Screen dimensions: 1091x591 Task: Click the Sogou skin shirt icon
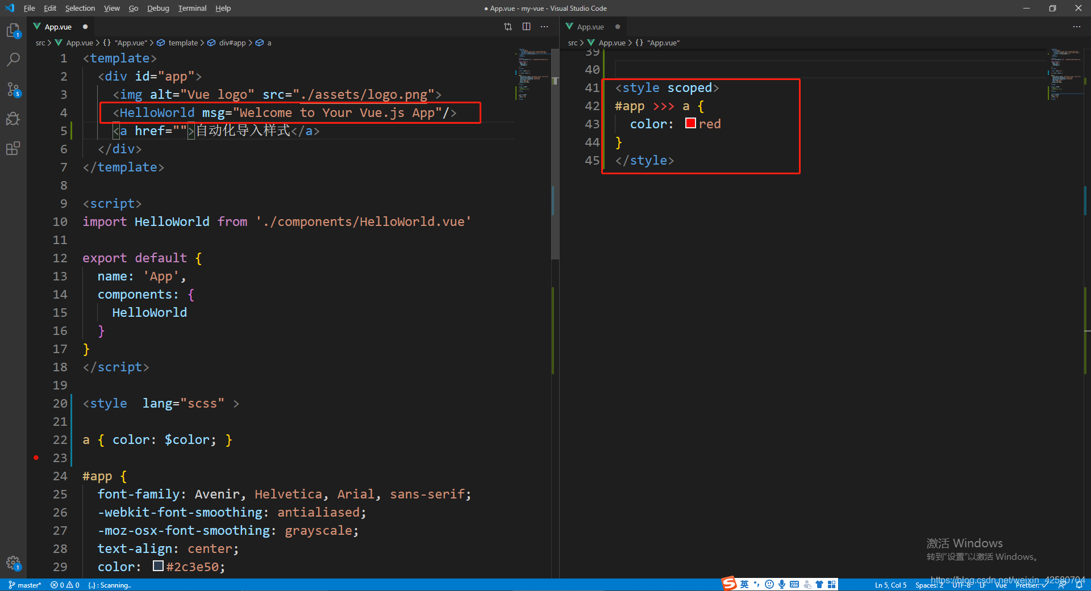[819, 584]
